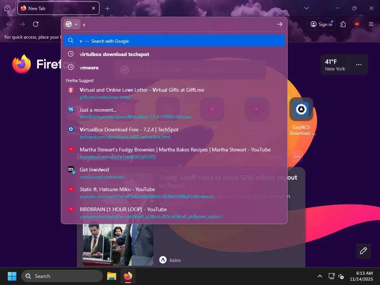Open the Firefox application hamburger menu
The image size is (380, 285).
371,24
